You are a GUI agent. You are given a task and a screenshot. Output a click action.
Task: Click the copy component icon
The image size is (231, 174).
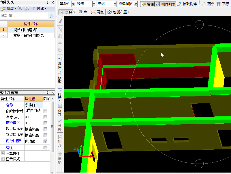pos(27,9)
